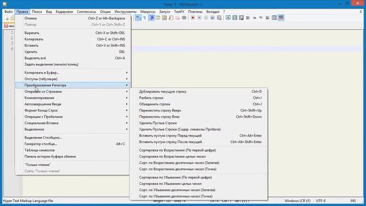Open the TextFX menu

point(179,11)
